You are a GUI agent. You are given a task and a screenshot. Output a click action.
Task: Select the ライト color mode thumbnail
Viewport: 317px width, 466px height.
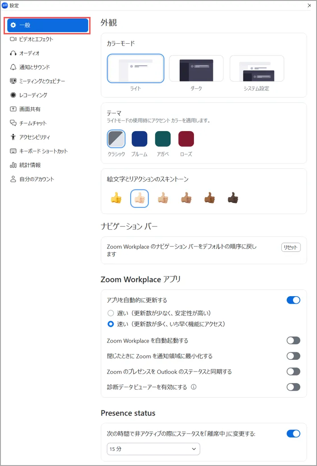(136, 68)
